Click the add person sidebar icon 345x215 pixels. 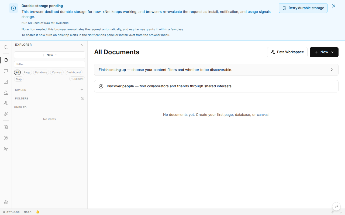tap(6, 149)
